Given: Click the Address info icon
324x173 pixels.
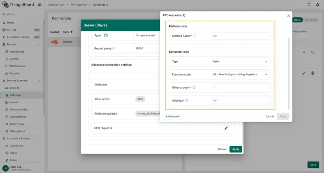Looking at the screenshot, I should (x=187, y=100).
